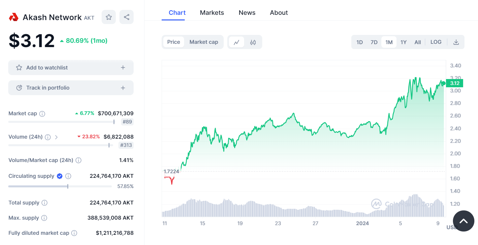Toggle chart to Price view

click(x=174, y=42)
